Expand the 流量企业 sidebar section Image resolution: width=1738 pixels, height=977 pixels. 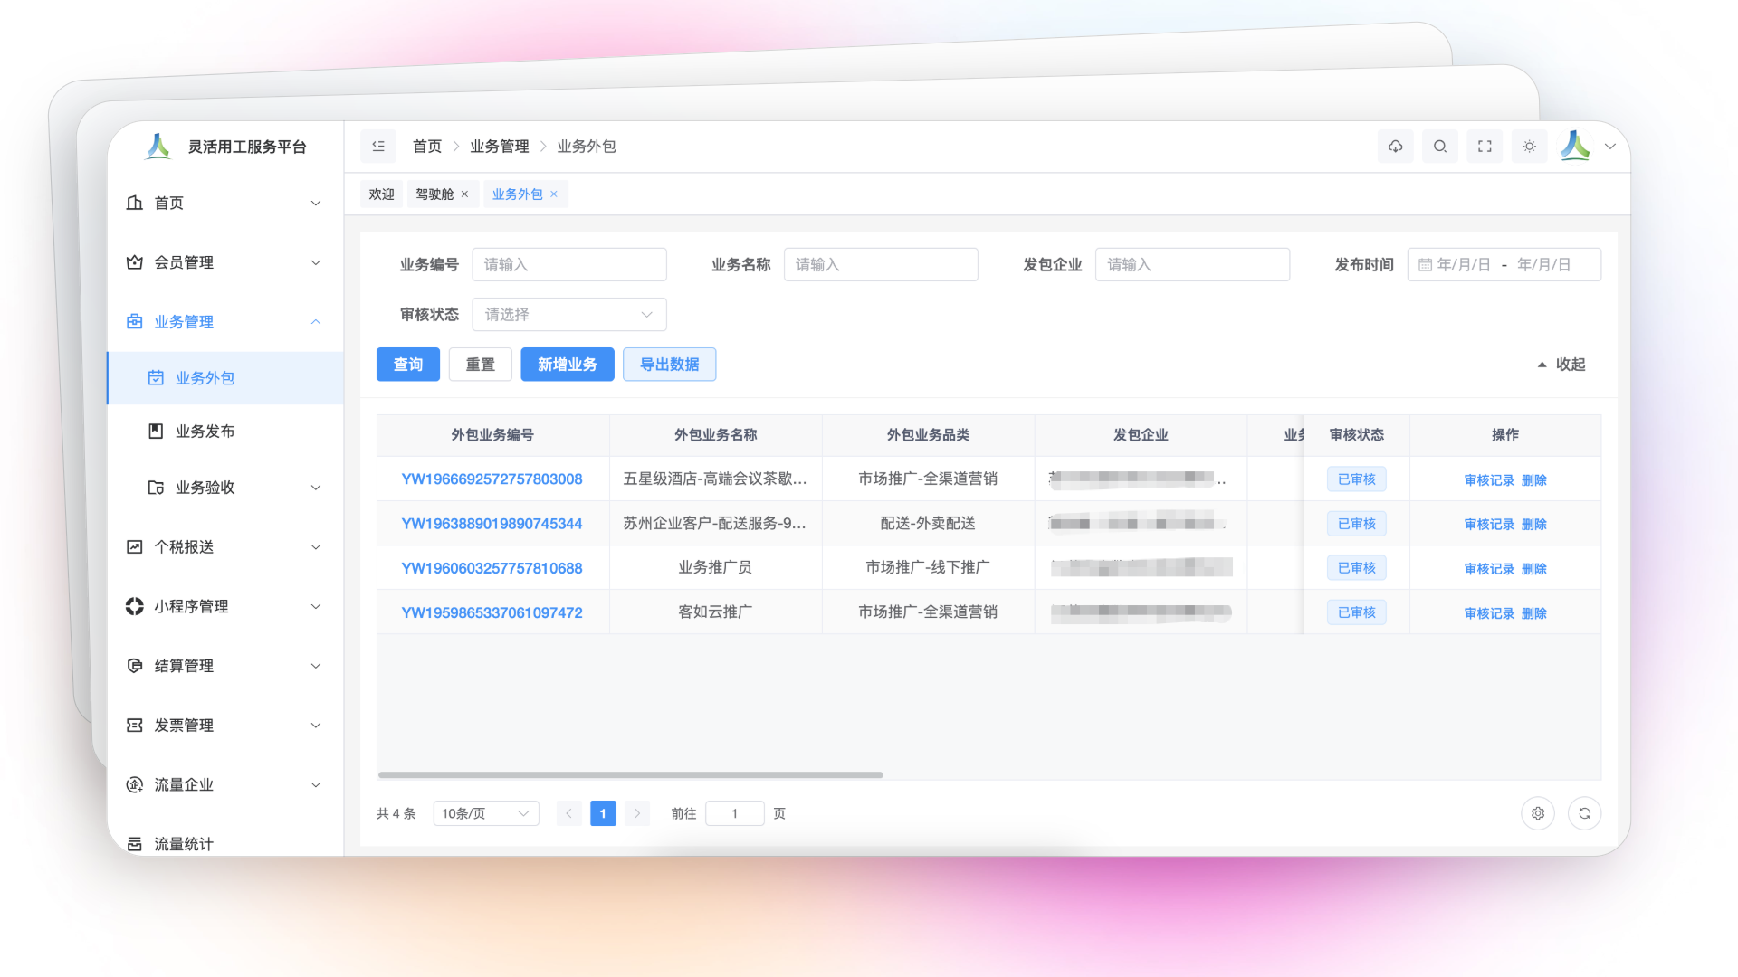point(185,784)
